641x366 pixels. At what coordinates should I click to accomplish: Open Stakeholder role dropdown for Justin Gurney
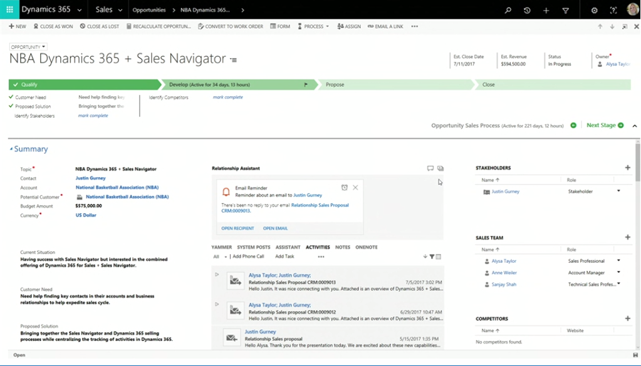[x=618, y=191]
